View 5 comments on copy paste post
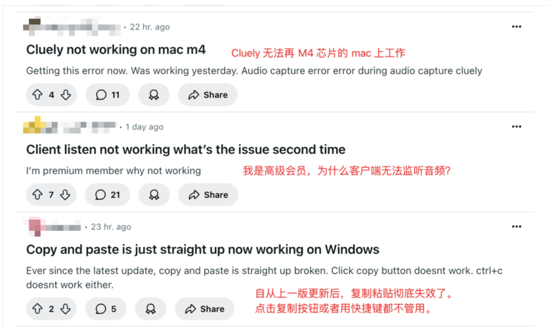 point(106,309)
